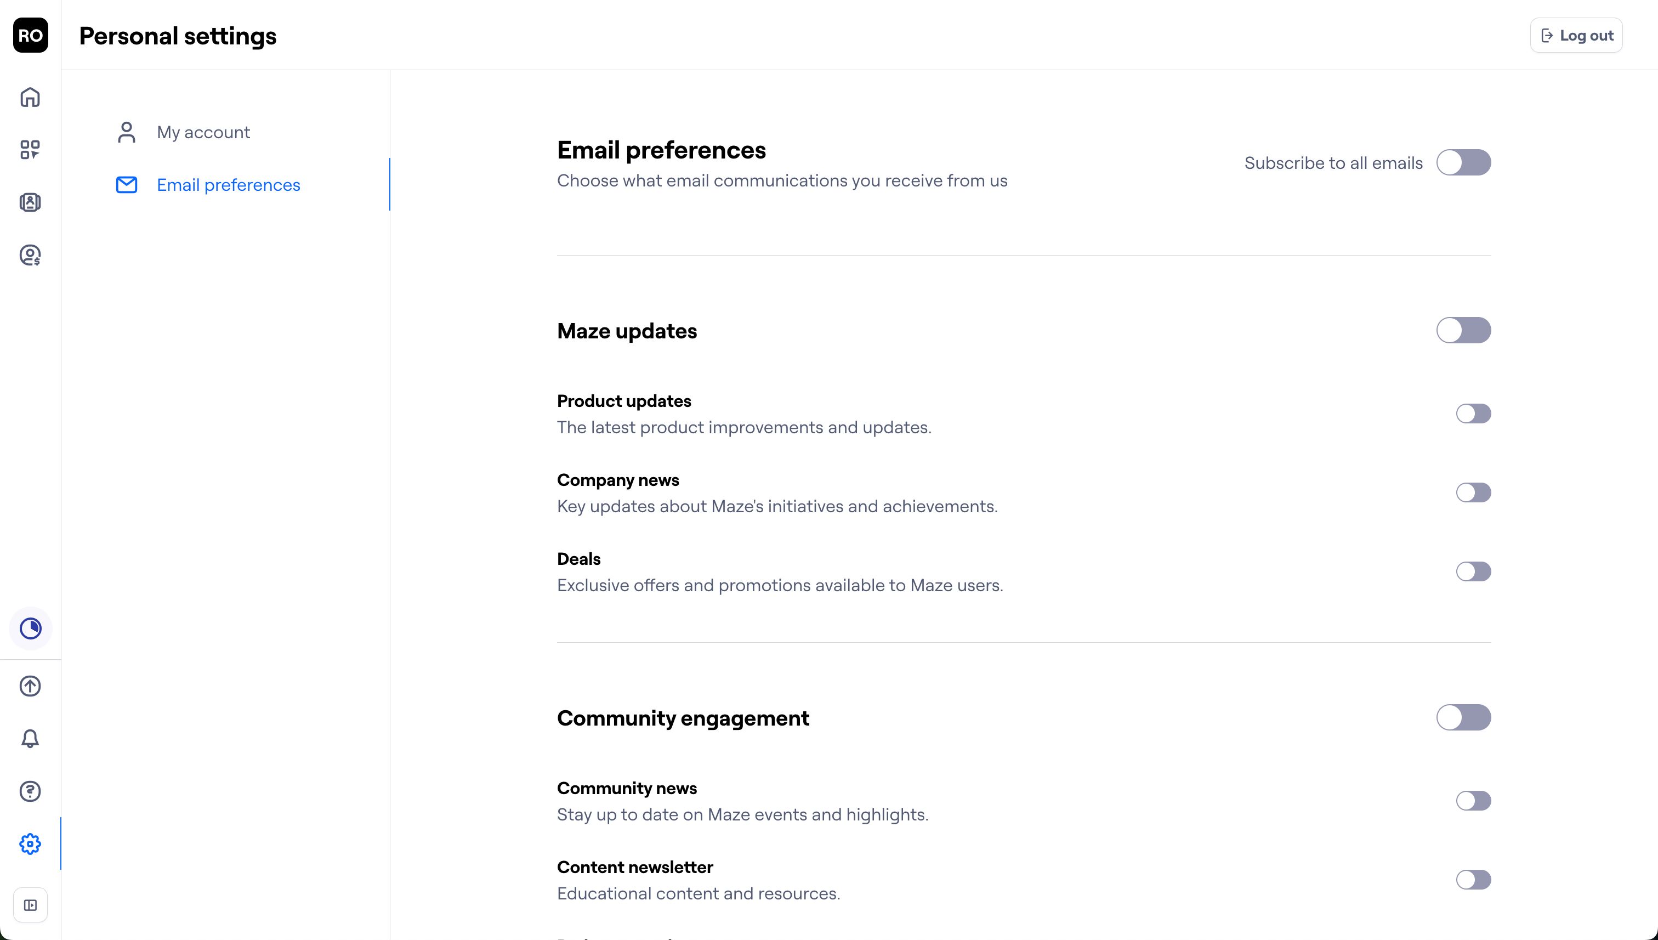1658x940 pixels.
Task: Click the Company news label
Action: pyautogui.click(x=617, y=480)
